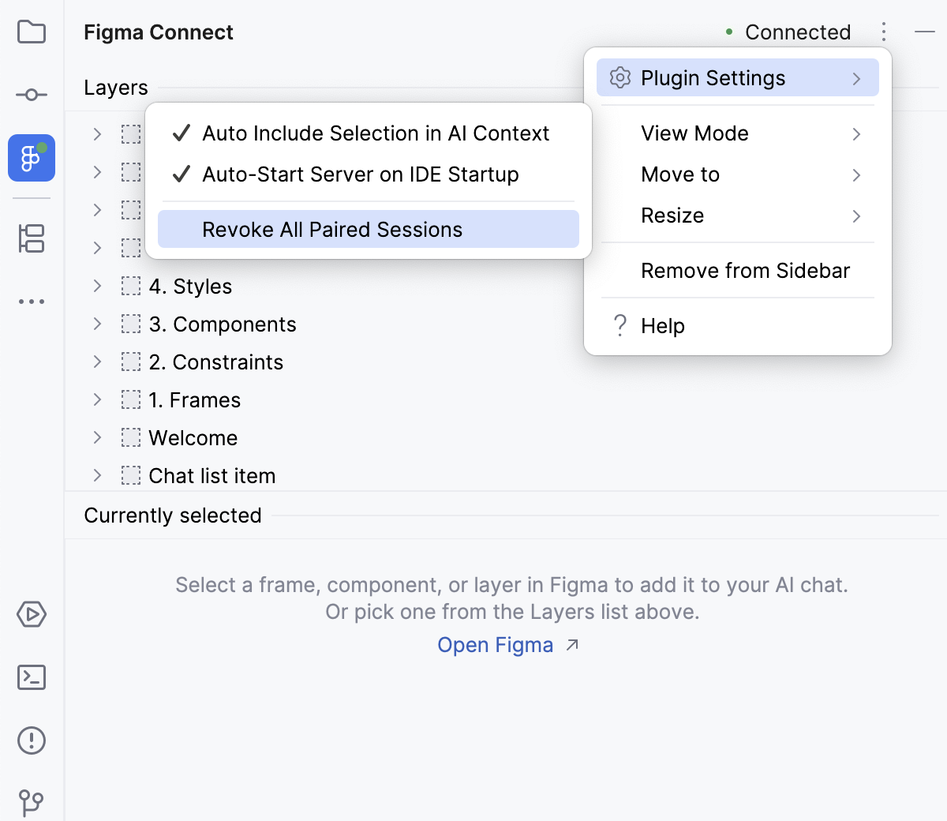Open the Resize submenu
The width and height of the screenshot is (947, 821).
(738, 215)
